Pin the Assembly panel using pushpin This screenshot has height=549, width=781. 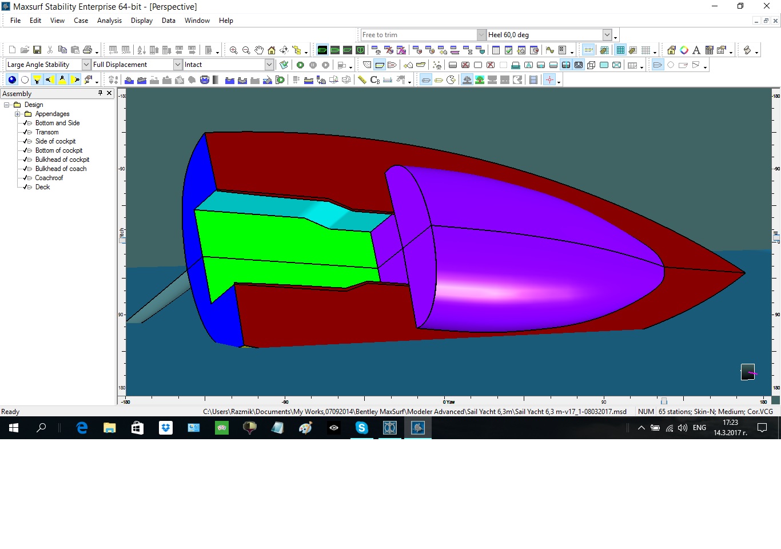pyautogui.click(x=100, y=93)
